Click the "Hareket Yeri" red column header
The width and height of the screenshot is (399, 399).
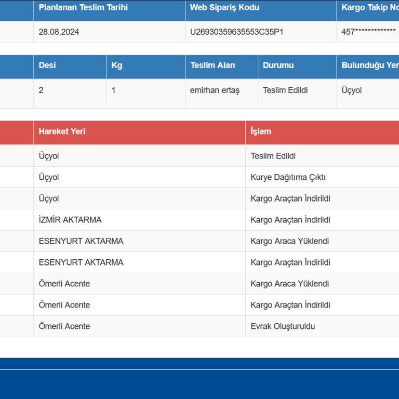[62, 131]
